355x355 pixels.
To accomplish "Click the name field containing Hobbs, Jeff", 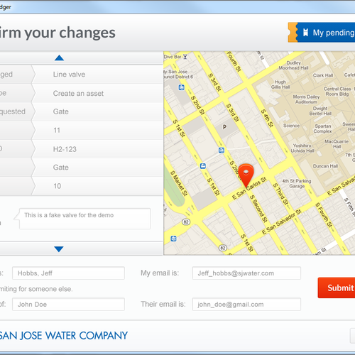I will tap(68, 273).
